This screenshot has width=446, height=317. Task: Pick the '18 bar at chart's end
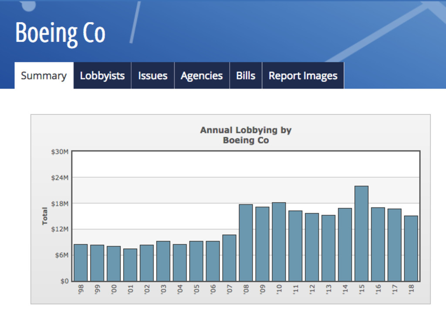[411, 248]
